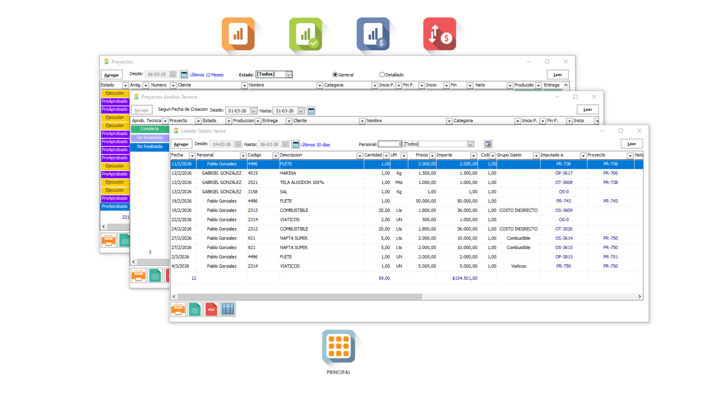
Task: Click the blue grid view icon in Gastos Varios
Action: (228, 309)
